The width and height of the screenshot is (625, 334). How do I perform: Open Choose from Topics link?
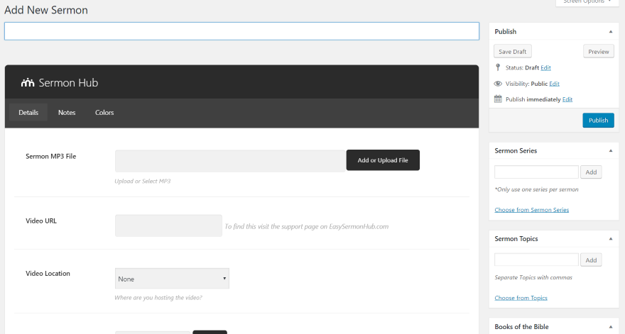click(521, 298)
